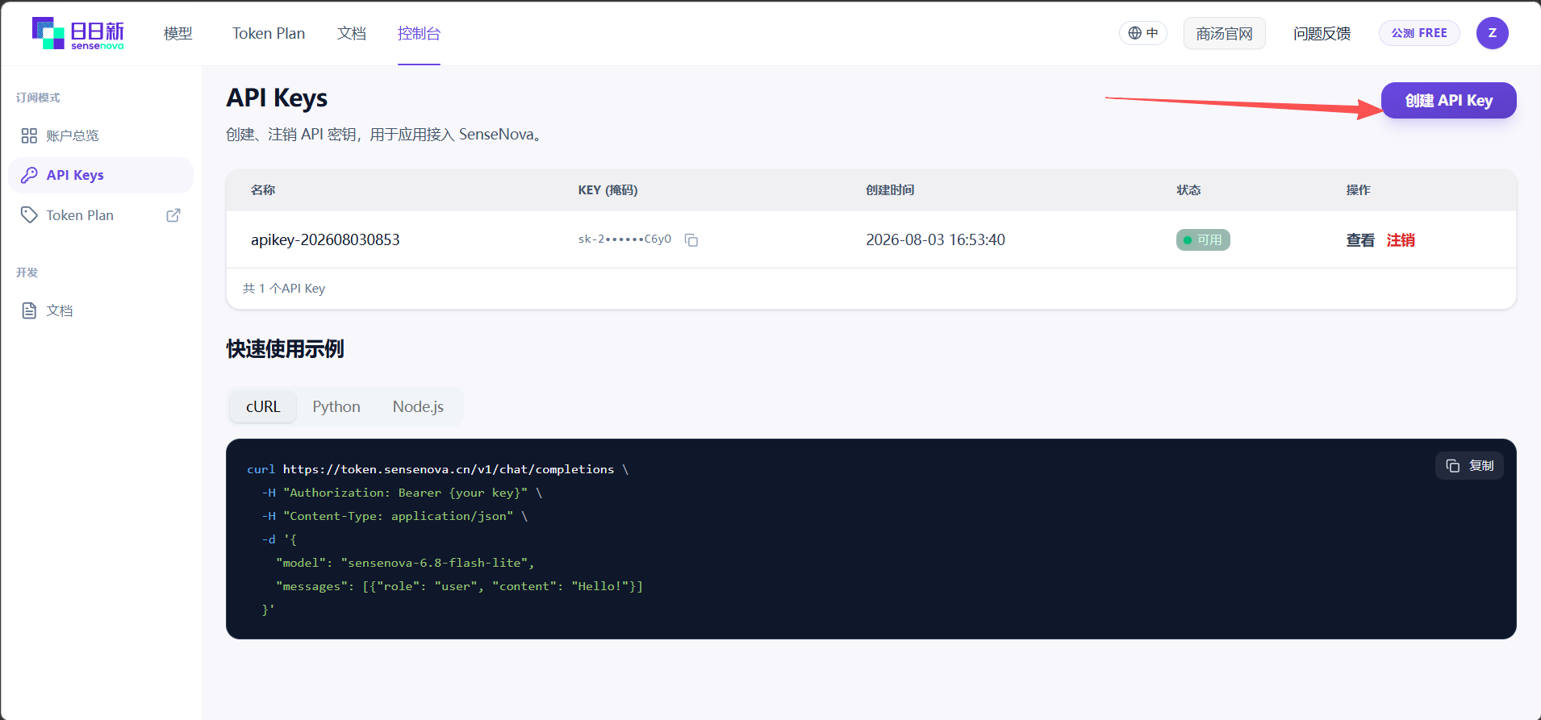This screenshot has height=720, width=1541.
Task: Click the 复制 button on the code block
Action: [x=1468, y=465]
